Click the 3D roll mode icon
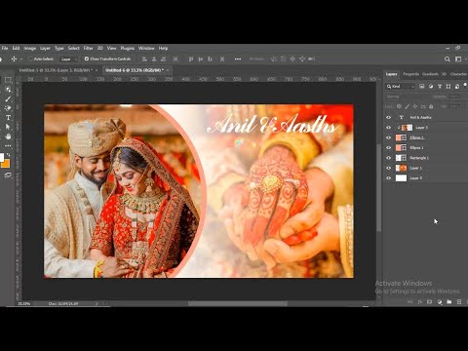 (284, 58)
